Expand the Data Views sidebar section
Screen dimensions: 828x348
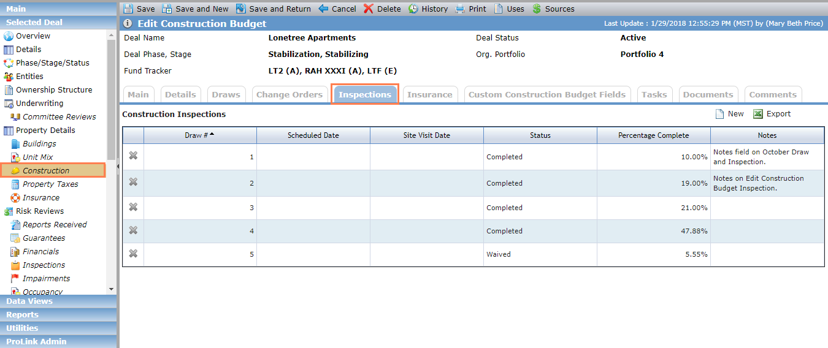(58, 301)
